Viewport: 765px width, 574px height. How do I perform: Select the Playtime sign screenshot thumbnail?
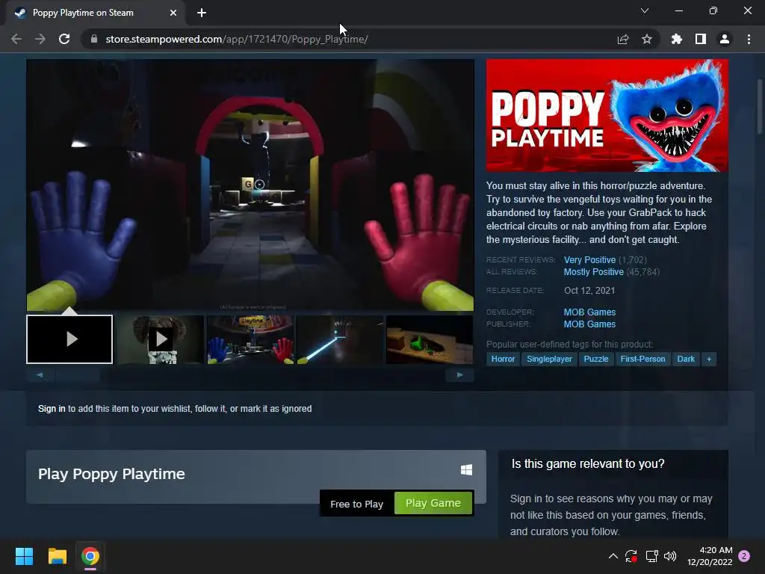tap(250, 339)
